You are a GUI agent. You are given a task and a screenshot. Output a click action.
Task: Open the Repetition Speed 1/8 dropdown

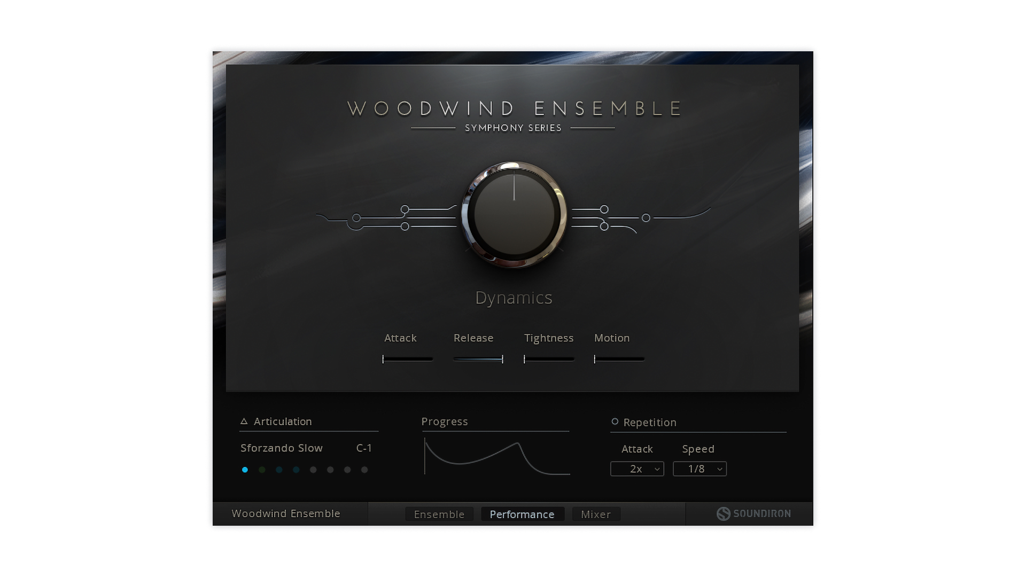[699, 469]
